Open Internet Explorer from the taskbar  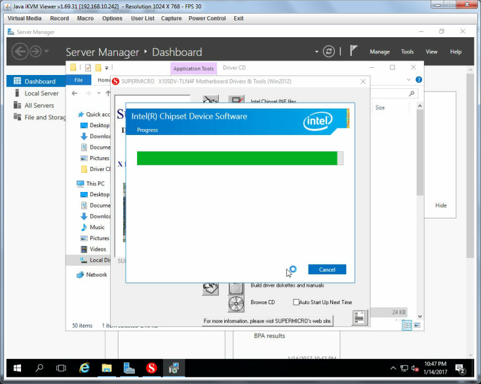tap(84, 368)
